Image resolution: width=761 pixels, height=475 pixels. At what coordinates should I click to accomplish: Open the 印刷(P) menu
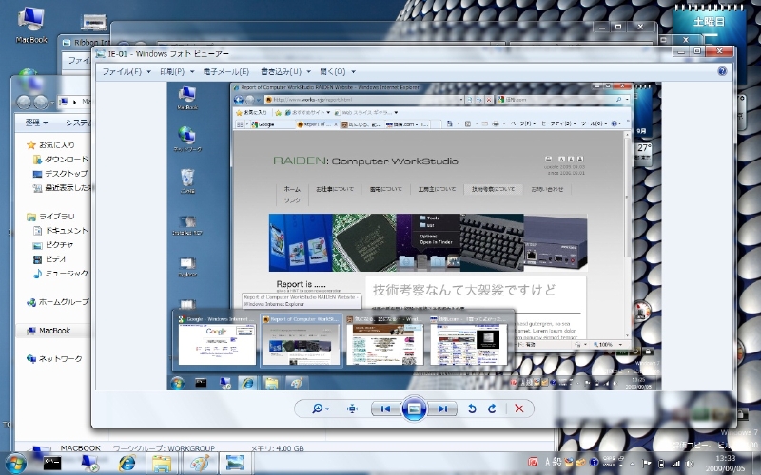pyautogui.click(x=172, y=72)
